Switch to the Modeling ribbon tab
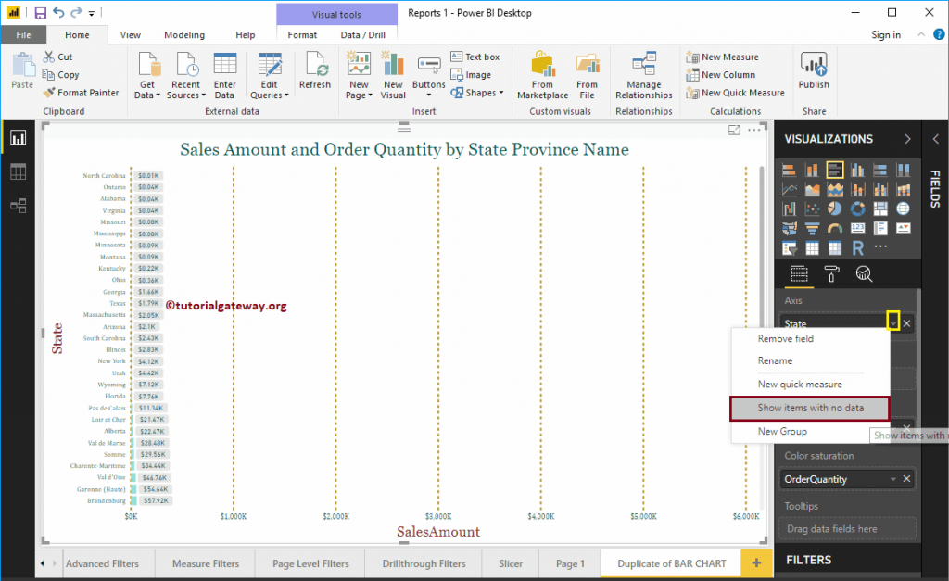 [x=184, y=35]
